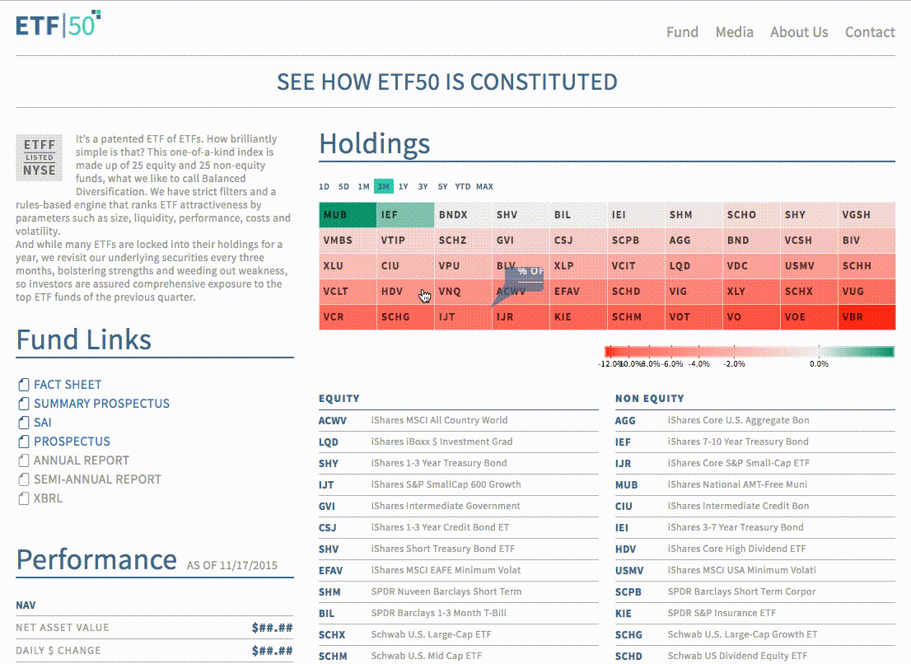Image resolution: width=911 pixels, height=664 pixels.
Task: Select SCHG Schwab U.S. Large-Cap Growth row
Action: pos(755,635)
